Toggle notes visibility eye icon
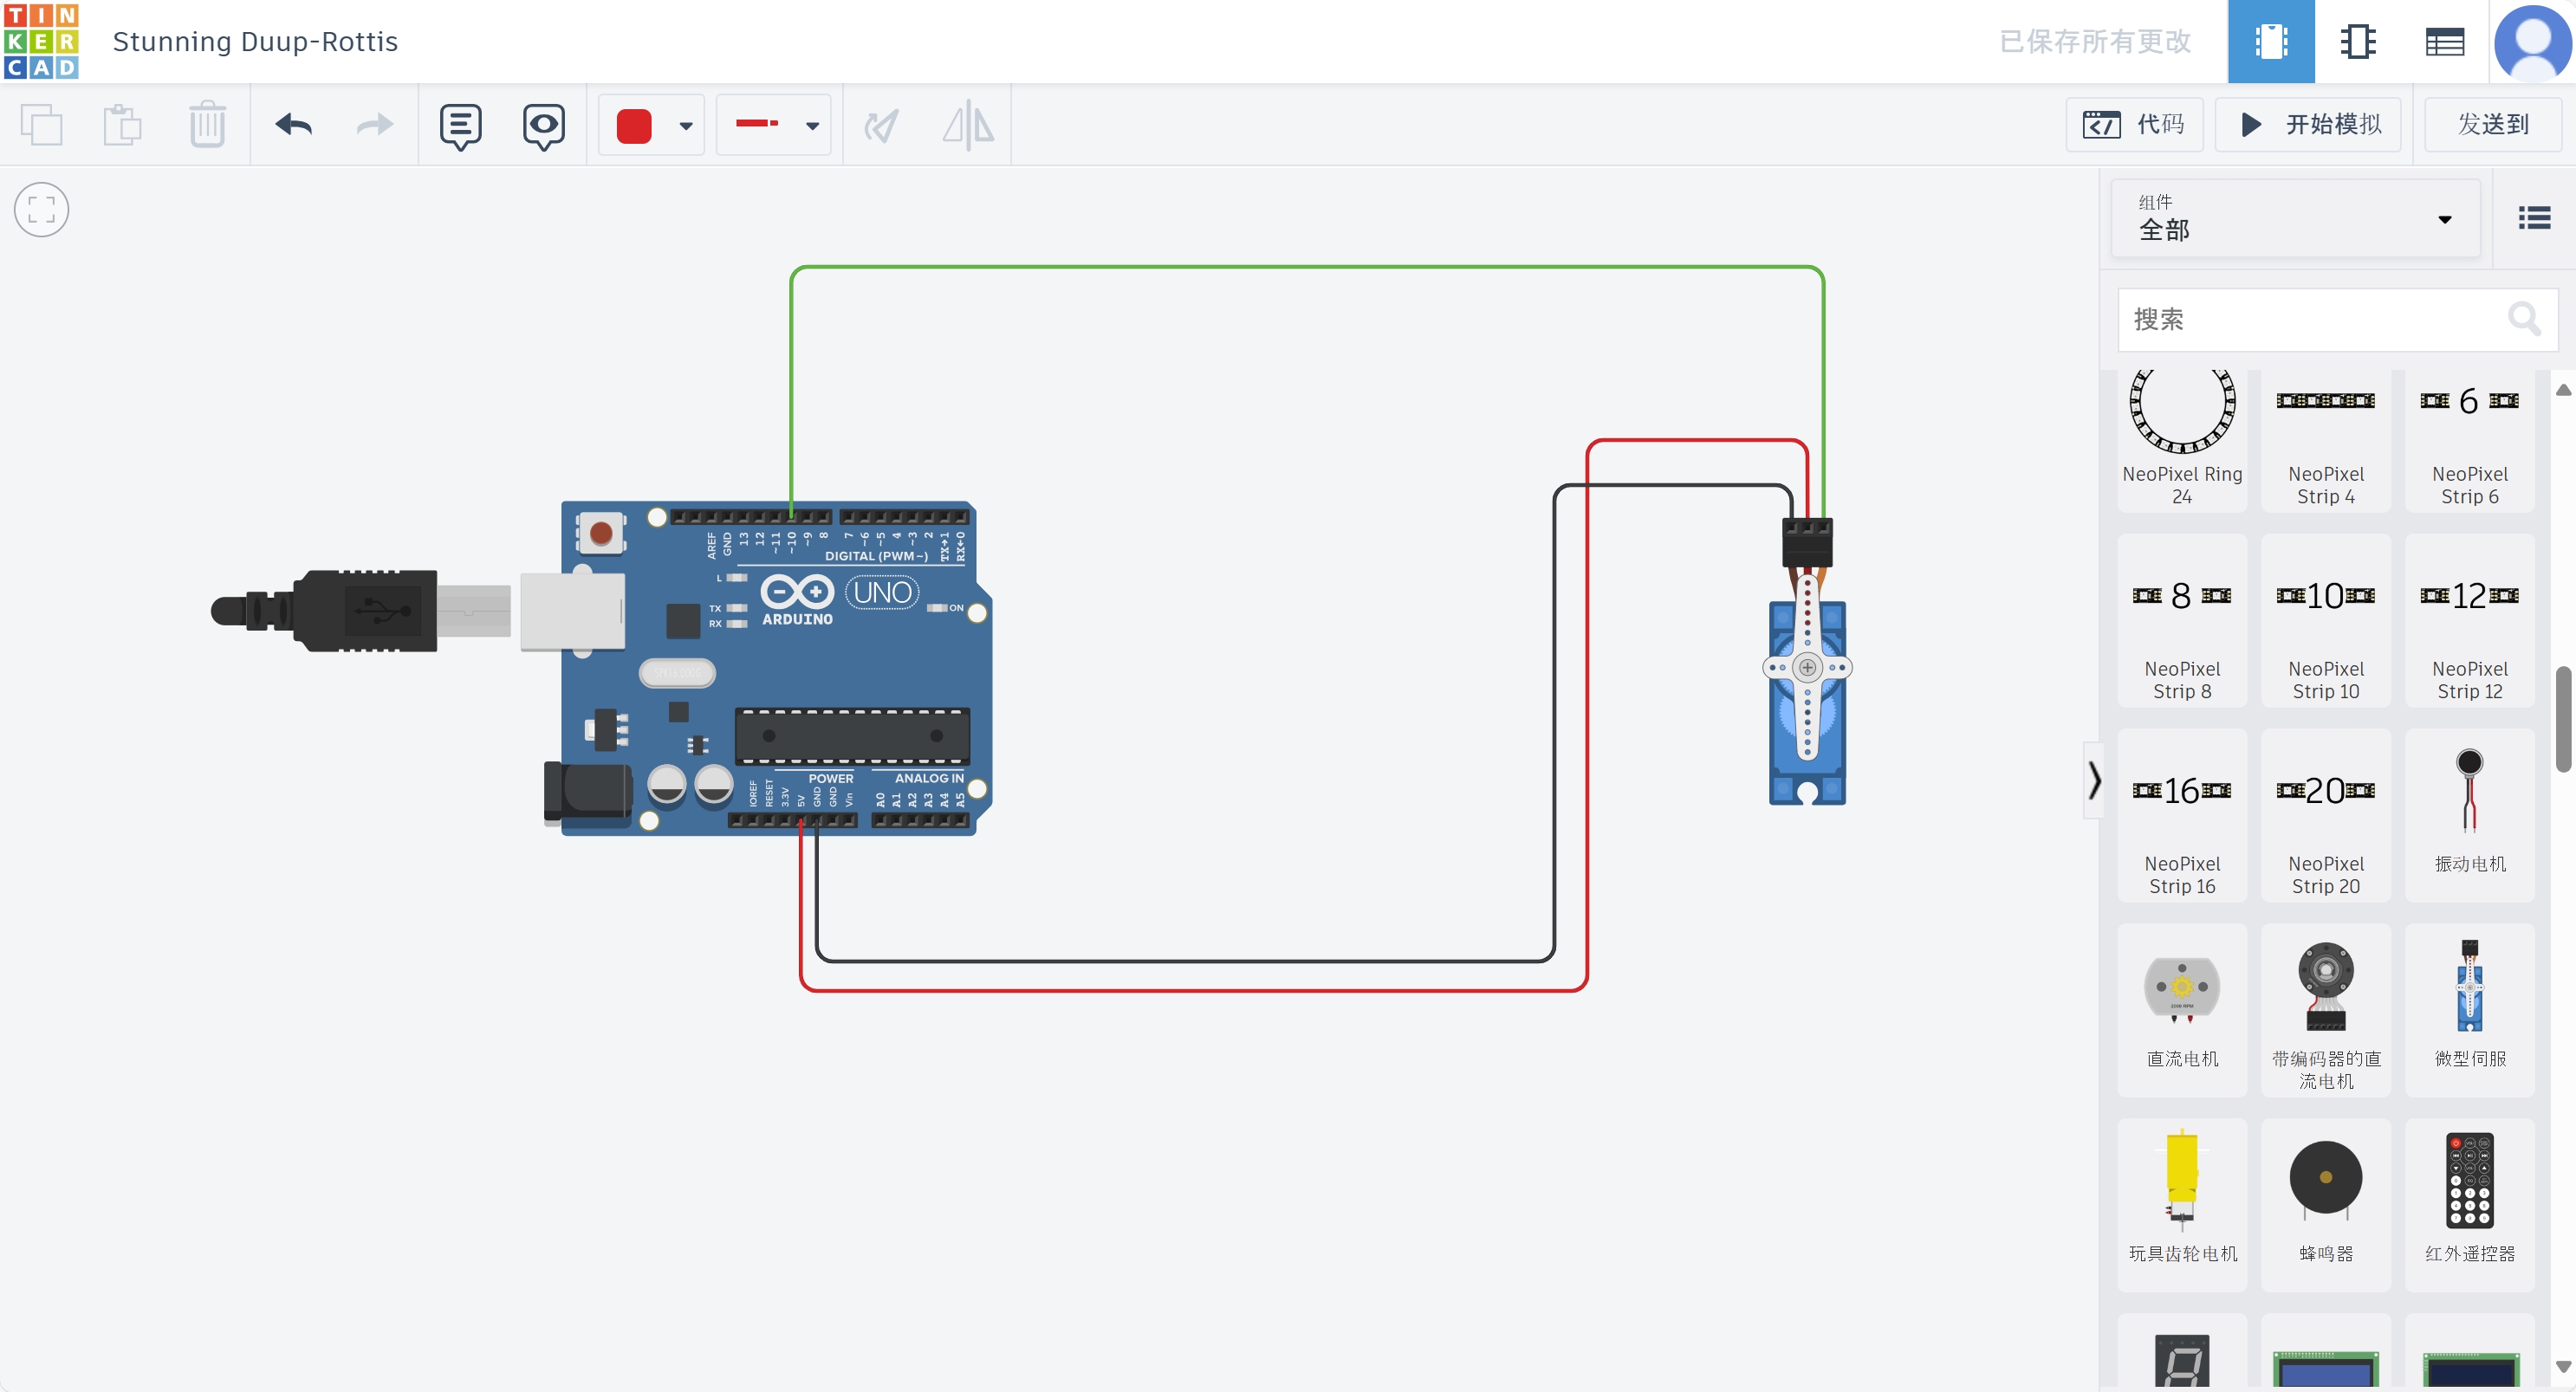Screen dimensions: 2576x1392 click(x=543, y=126)
